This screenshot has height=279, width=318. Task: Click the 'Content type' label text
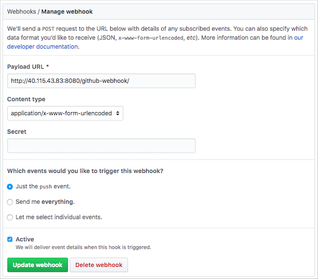point(26,99)
